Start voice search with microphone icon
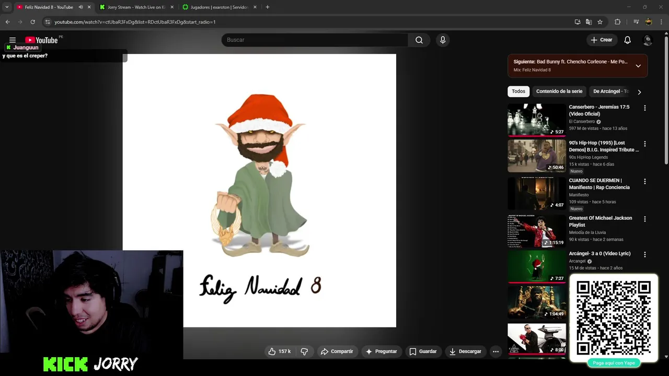 click(443, 40)
